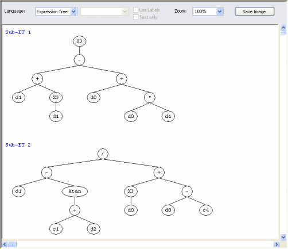
Task: Click the horizontal scrollbar right arrow
Action: coord(277,244)
